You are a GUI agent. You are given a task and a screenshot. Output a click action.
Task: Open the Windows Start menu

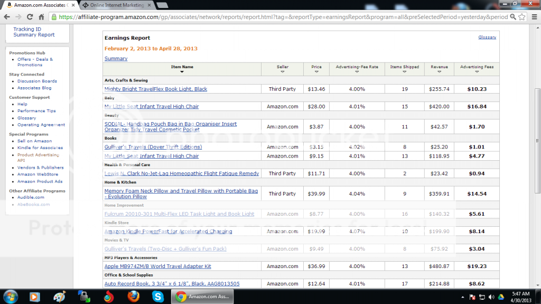(11, 297)
